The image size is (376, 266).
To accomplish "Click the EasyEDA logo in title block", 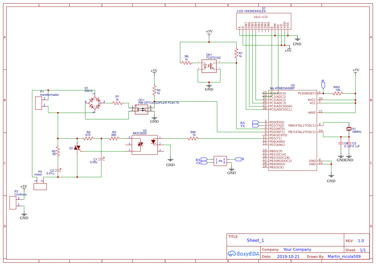I will 243,253.
